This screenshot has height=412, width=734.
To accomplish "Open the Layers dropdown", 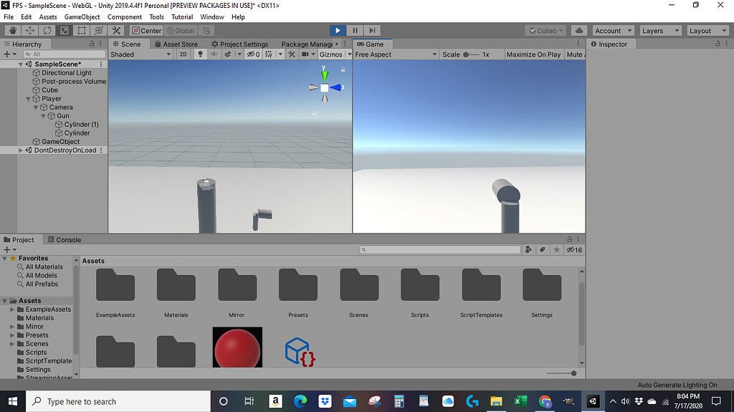I will pyautogui.click(x=659, y=31).
